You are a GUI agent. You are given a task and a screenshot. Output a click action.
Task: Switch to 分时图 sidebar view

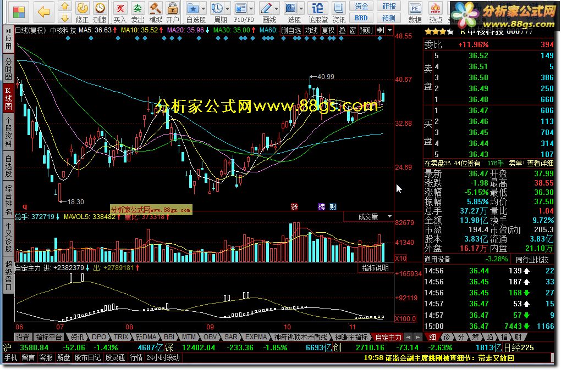click(8, 68)
